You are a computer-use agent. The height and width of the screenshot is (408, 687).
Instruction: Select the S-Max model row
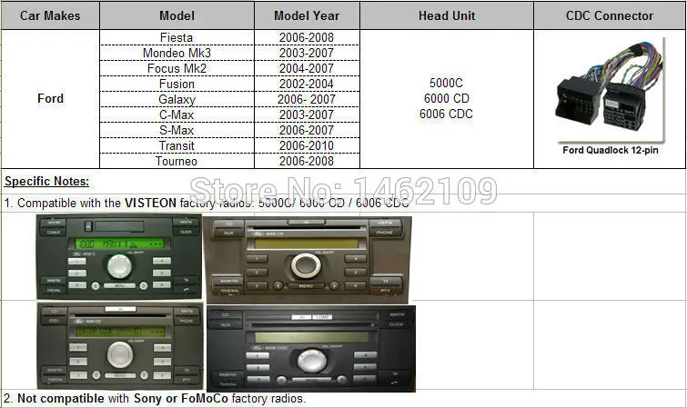[x=177, y=130]
